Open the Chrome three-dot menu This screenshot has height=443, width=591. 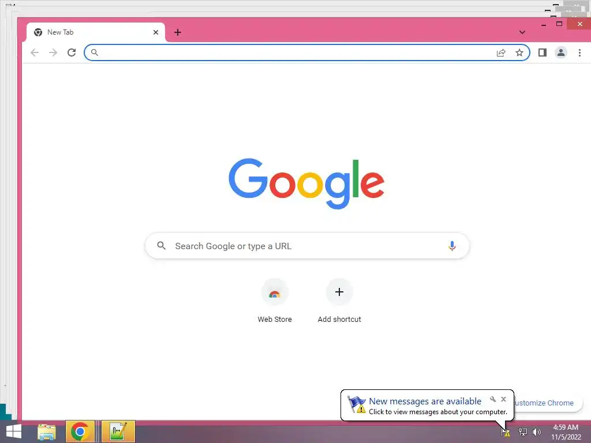579,52
